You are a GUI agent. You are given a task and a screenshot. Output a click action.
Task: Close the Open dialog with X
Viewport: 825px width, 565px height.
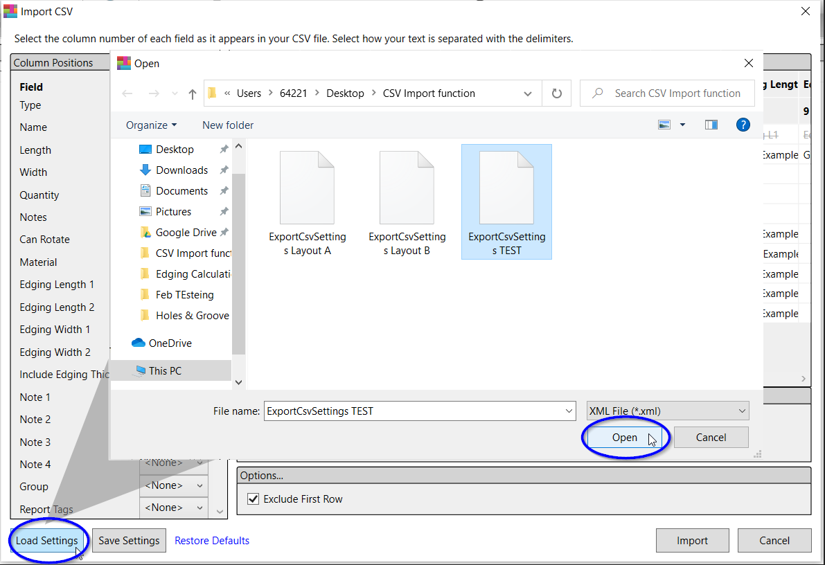coord(749,63)
